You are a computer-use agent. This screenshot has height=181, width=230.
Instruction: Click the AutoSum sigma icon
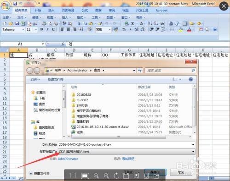pos(132,23)
